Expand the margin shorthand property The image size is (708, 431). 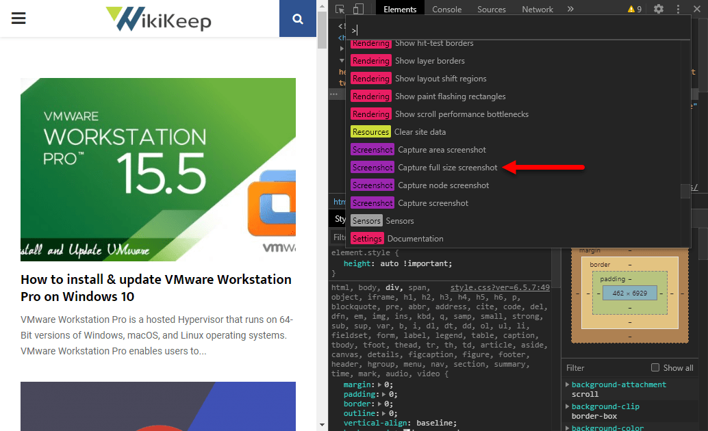(379, 384)
